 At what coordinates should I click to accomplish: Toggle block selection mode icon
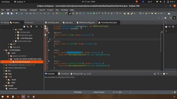point(80,13)
